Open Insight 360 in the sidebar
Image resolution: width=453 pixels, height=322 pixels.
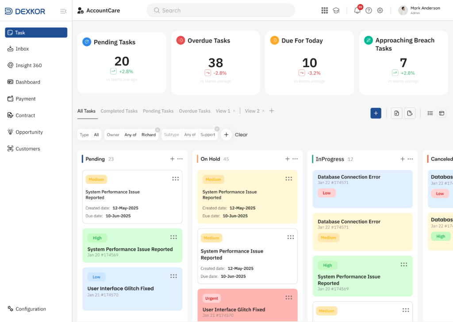tap(29, 65)
